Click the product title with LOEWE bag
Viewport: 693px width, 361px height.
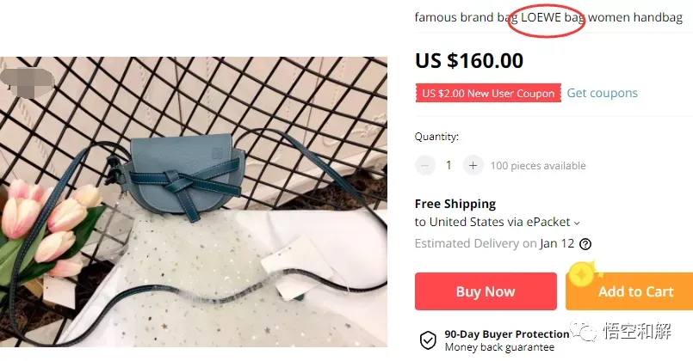[548, 18]
